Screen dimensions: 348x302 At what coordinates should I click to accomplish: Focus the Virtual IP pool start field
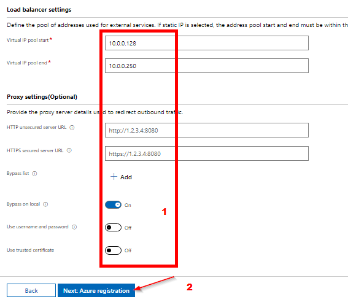point(207,43)
